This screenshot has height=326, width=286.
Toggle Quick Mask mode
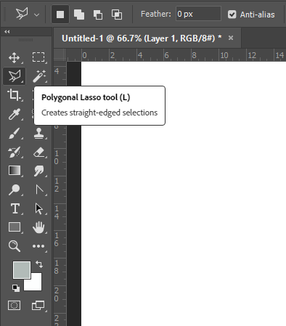click(15, 306)
